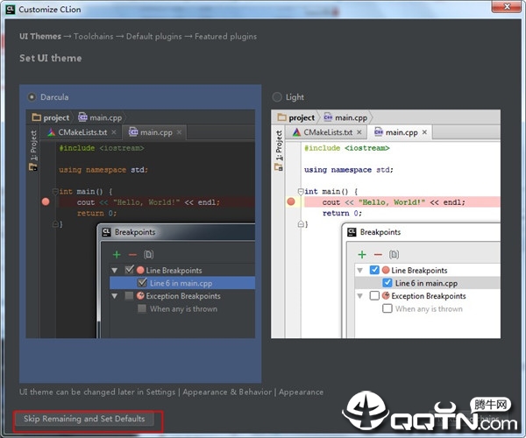This screenshot has height=438, width=526.
Task: Click Hello World cout line in Darcula editor
Action: 157,202
